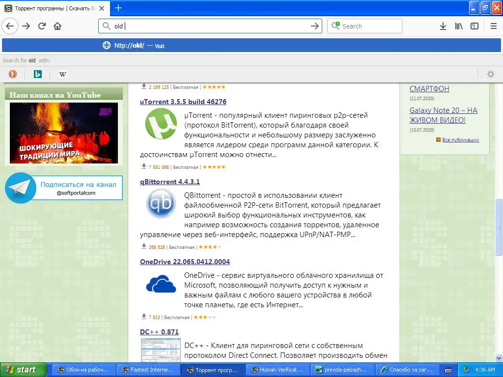The image size is (503, 377).
Task: Search with Wikipedia engine icon
Action: pos(63,74)
